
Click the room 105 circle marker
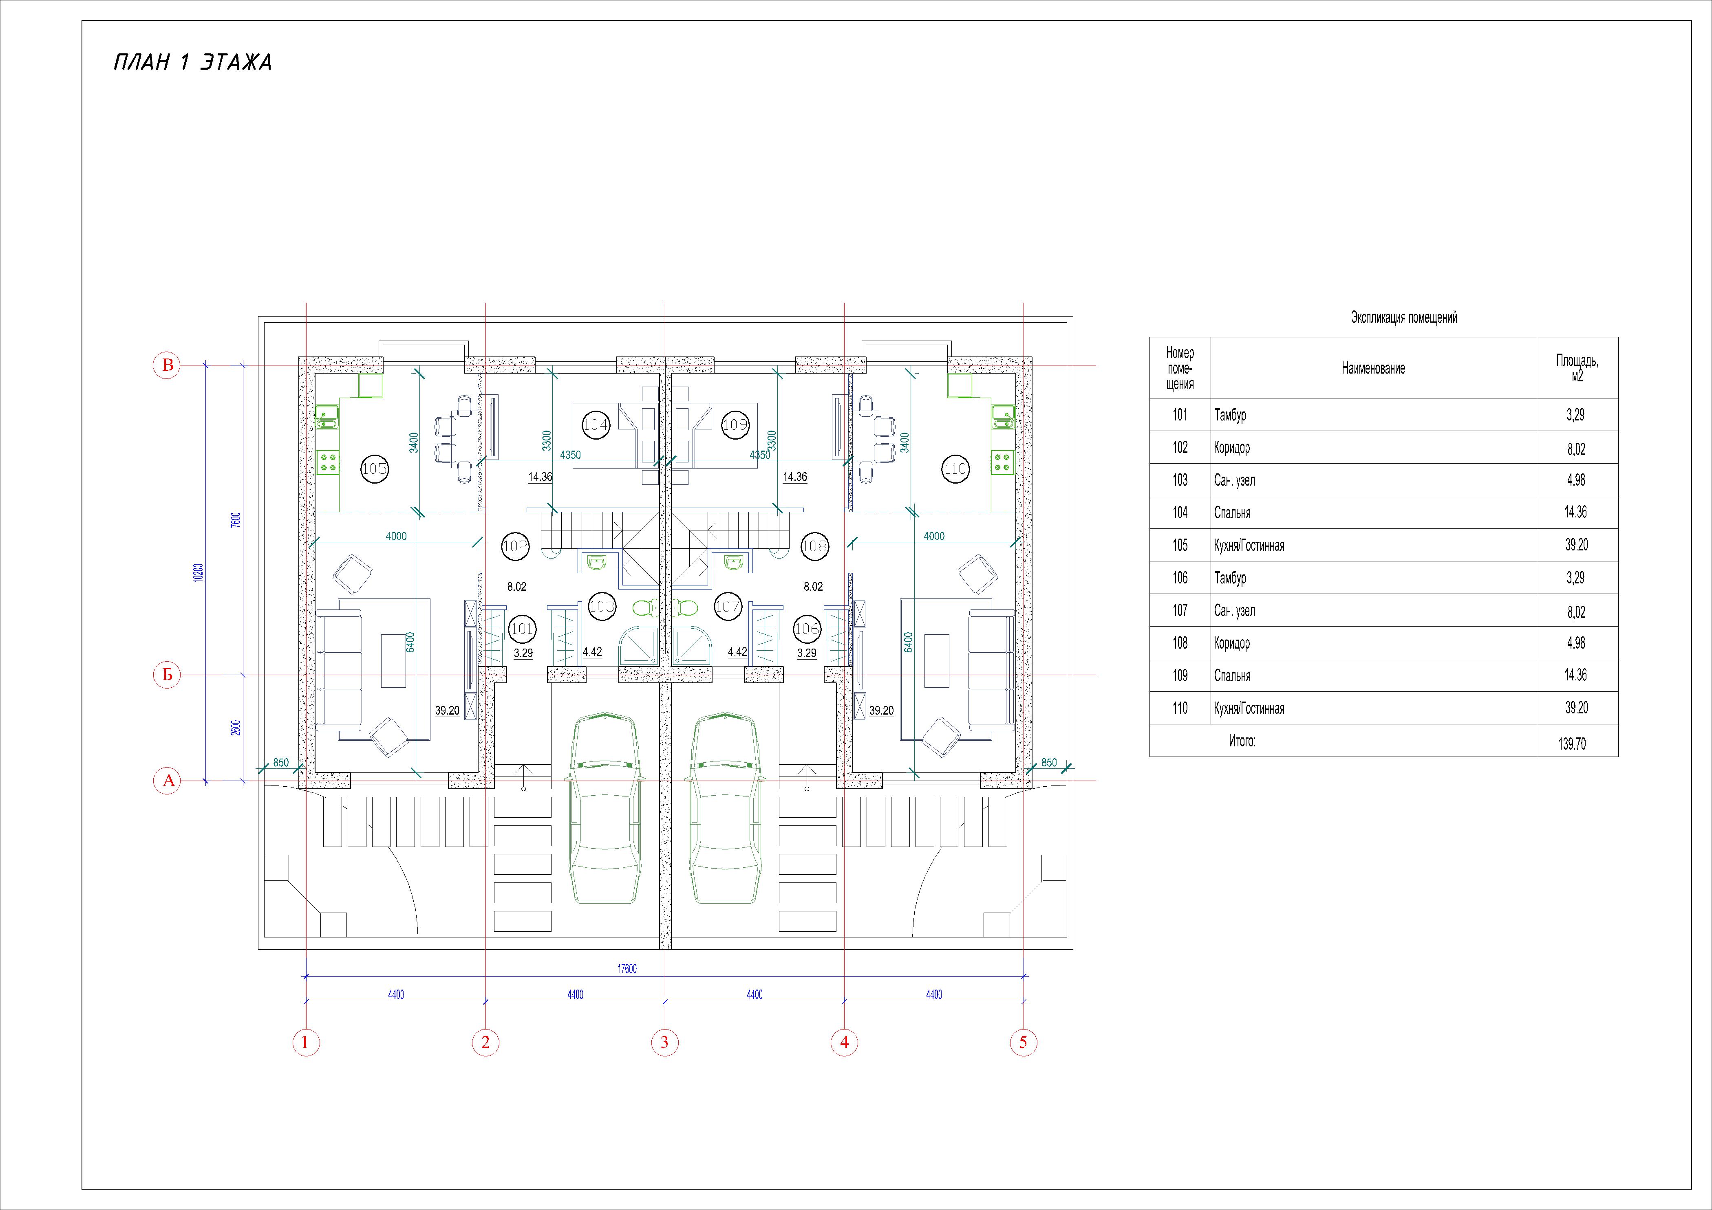[x=374, y=469]
